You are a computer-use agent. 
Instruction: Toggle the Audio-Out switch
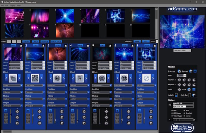190,95
